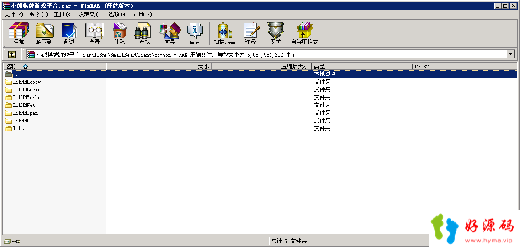
Task: Click the Add (添加) toolbar icon
Action: coord(19,33)
